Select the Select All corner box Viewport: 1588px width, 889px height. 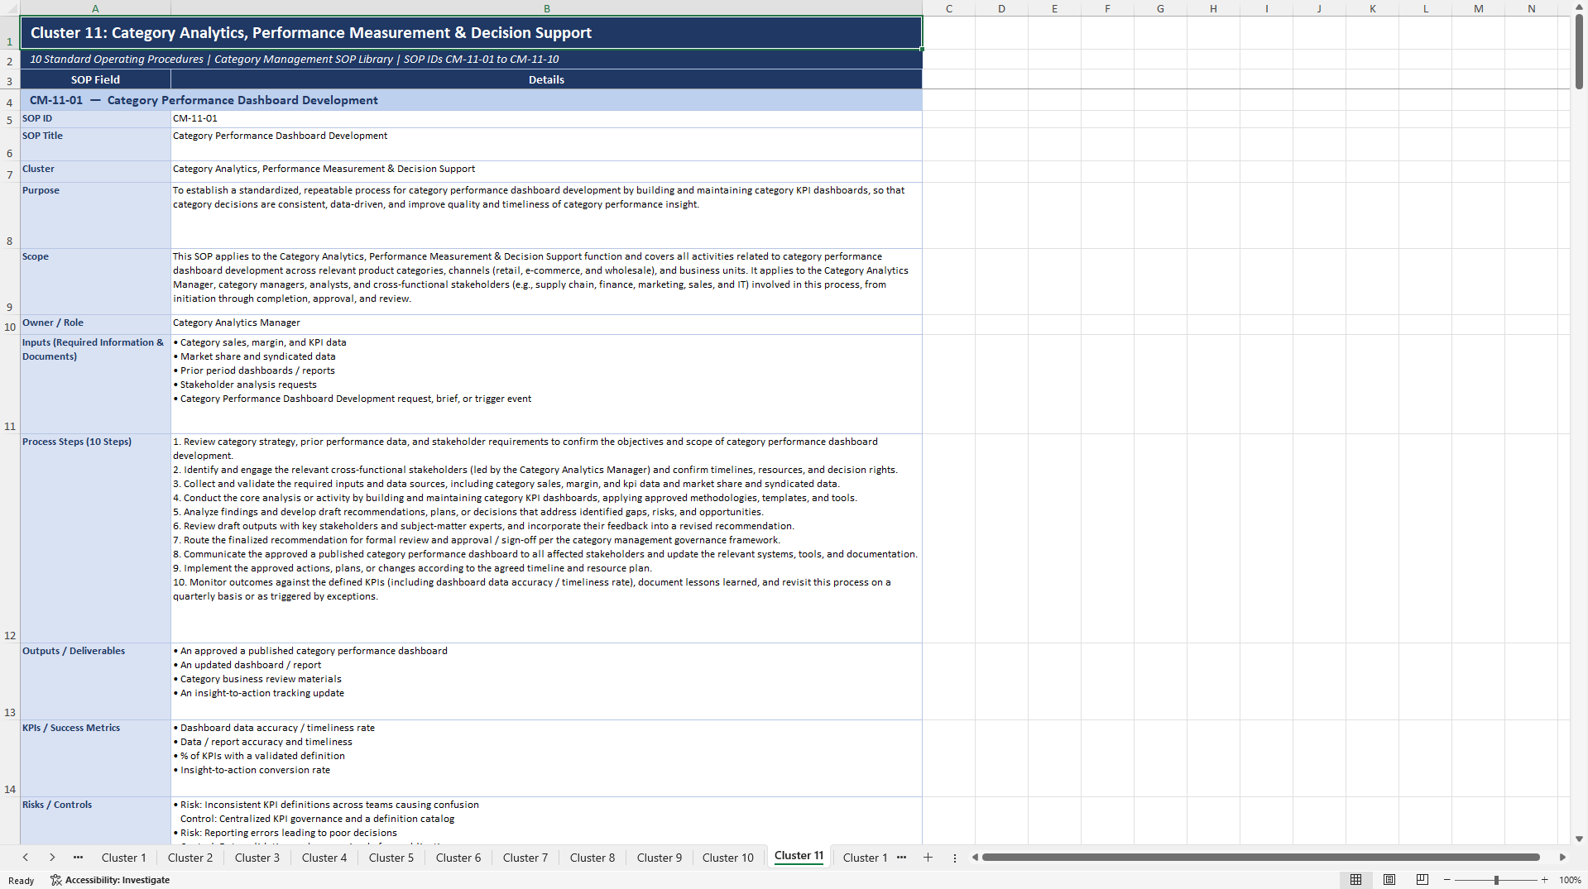click(10, 8)
